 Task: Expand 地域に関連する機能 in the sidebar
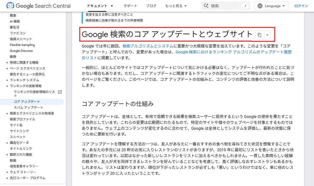tap(7, 62)
